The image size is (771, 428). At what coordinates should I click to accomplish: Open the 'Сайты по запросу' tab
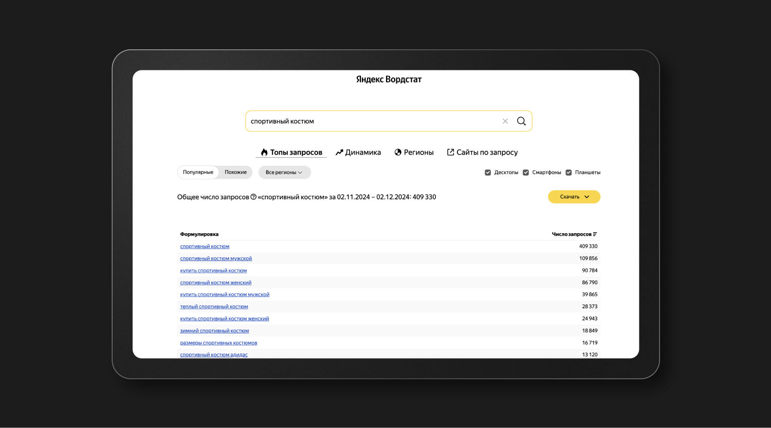(x=482, y=152)
